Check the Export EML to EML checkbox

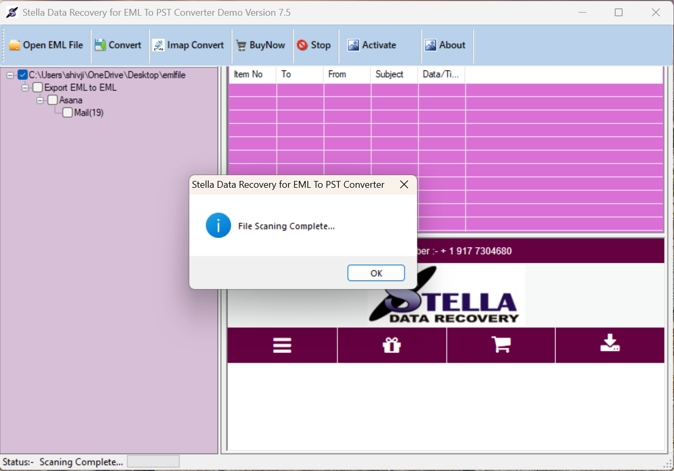[38, 88]
